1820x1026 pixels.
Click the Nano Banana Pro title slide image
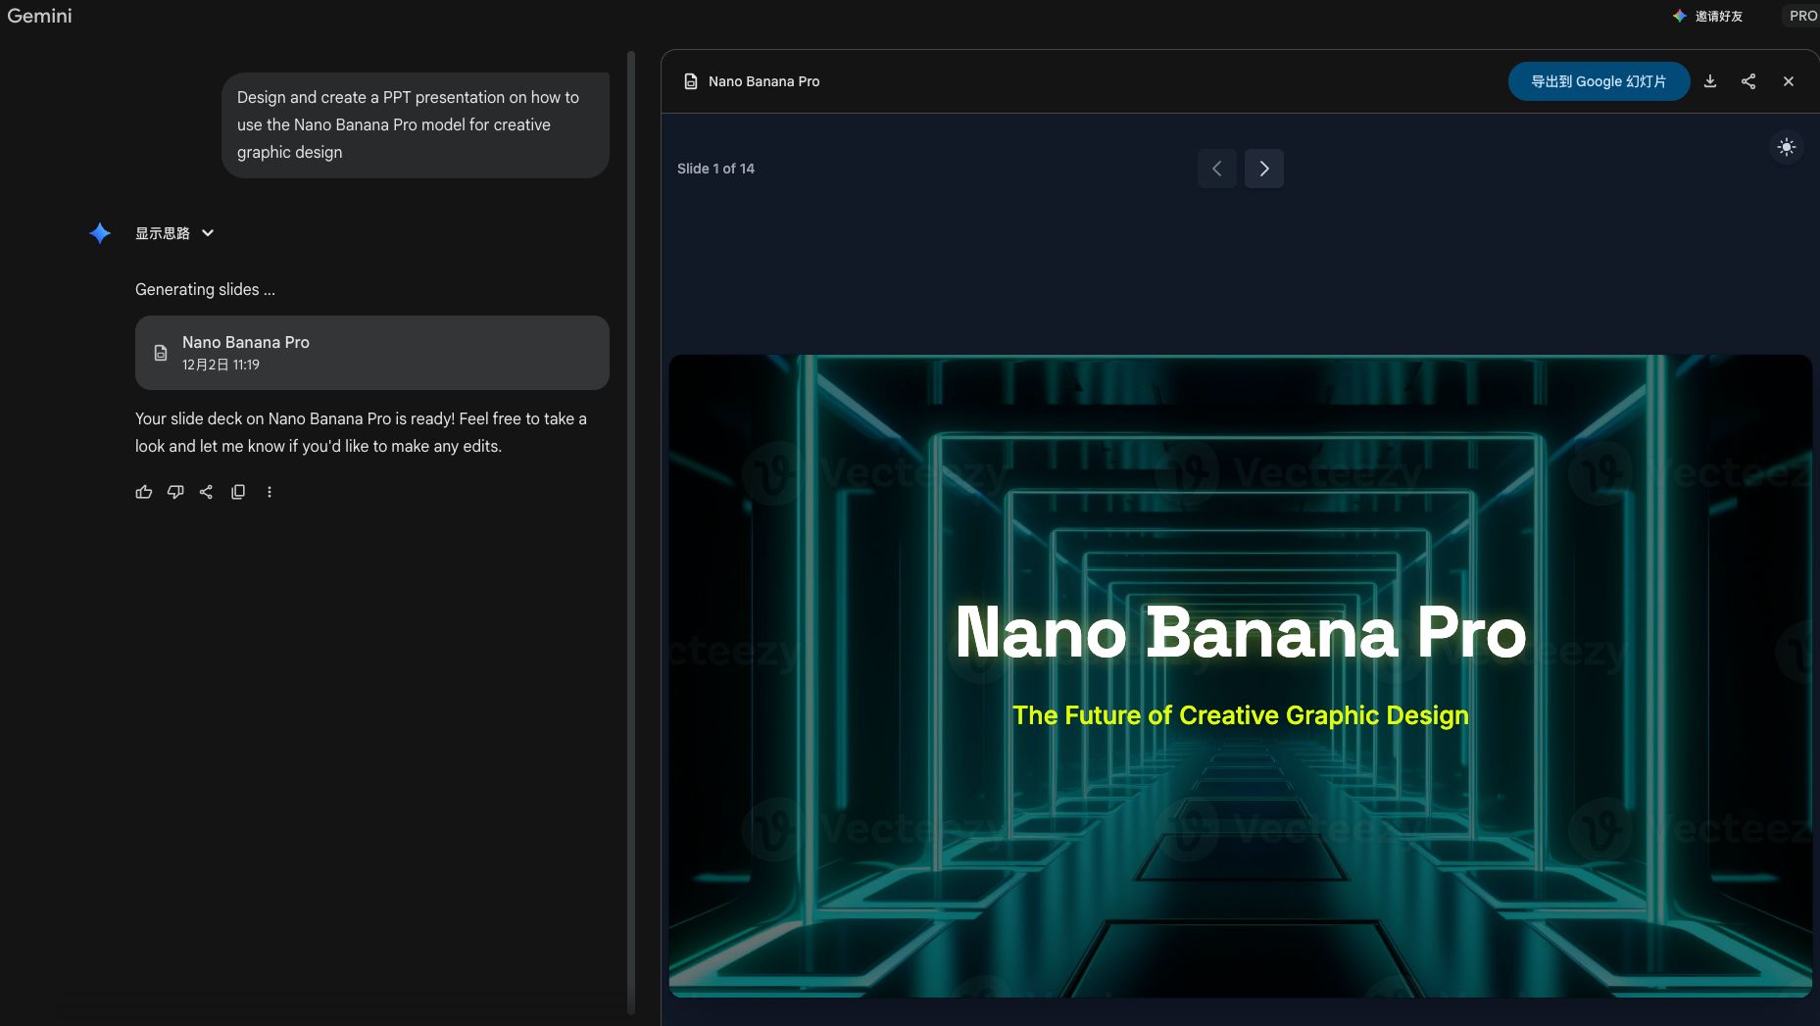(x=1240, y=675)
